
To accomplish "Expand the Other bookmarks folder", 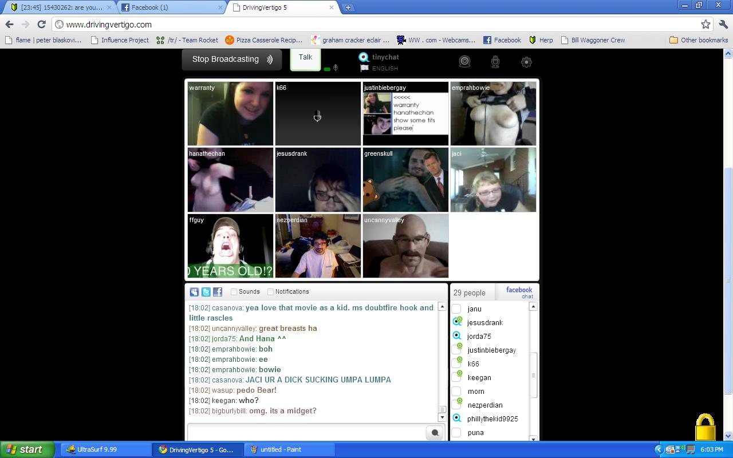I will click(699, 40).
